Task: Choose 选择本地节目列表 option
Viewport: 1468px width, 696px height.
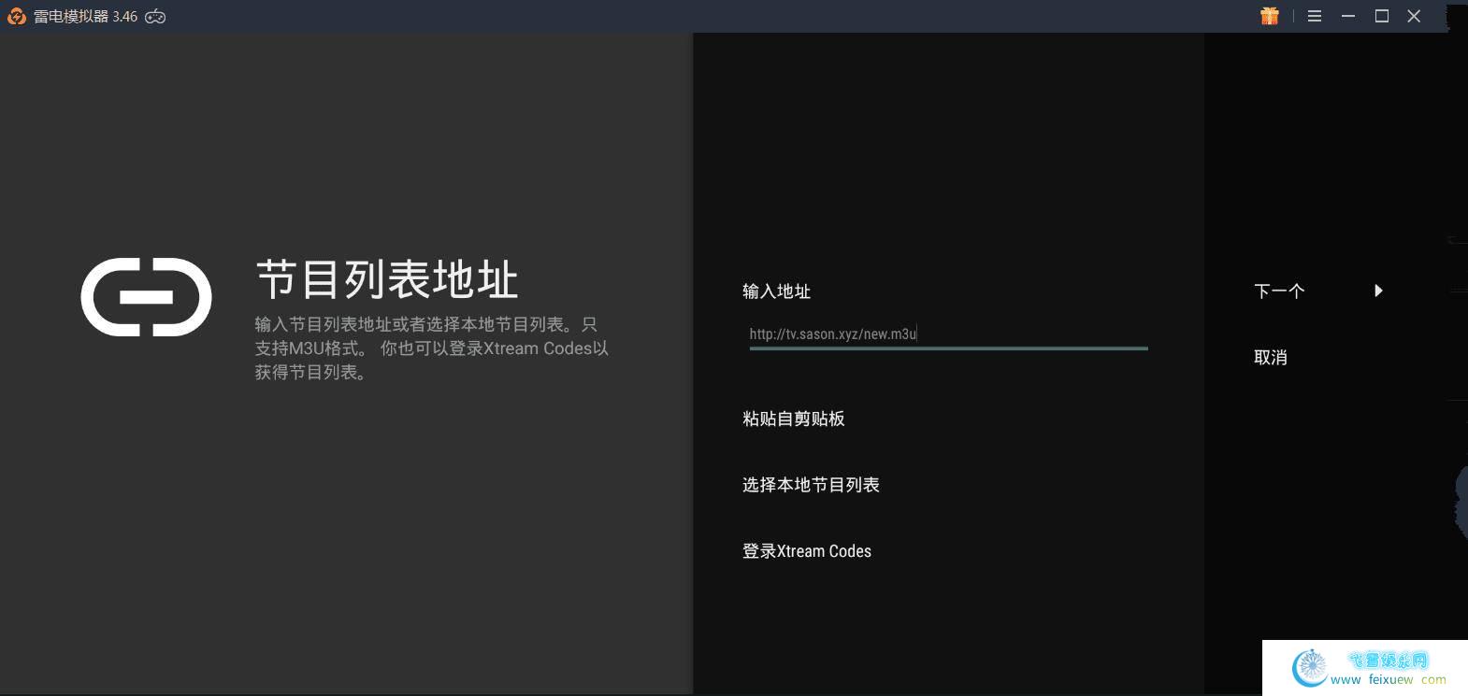Action: pyautogui.click(x=811, y=485)
